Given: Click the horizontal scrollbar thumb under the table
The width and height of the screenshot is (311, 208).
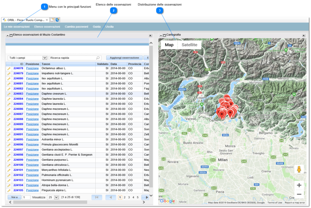Looking at the screenshot, I should (x=50, y=202).
